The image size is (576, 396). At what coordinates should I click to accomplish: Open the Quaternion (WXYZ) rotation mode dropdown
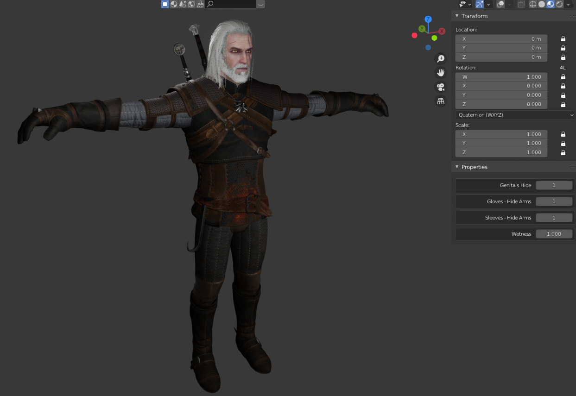pos(515,114)
